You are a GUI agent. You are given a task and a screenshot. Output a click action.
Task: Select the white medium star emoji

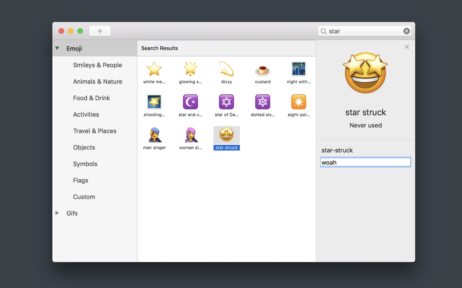coord(154,69)
